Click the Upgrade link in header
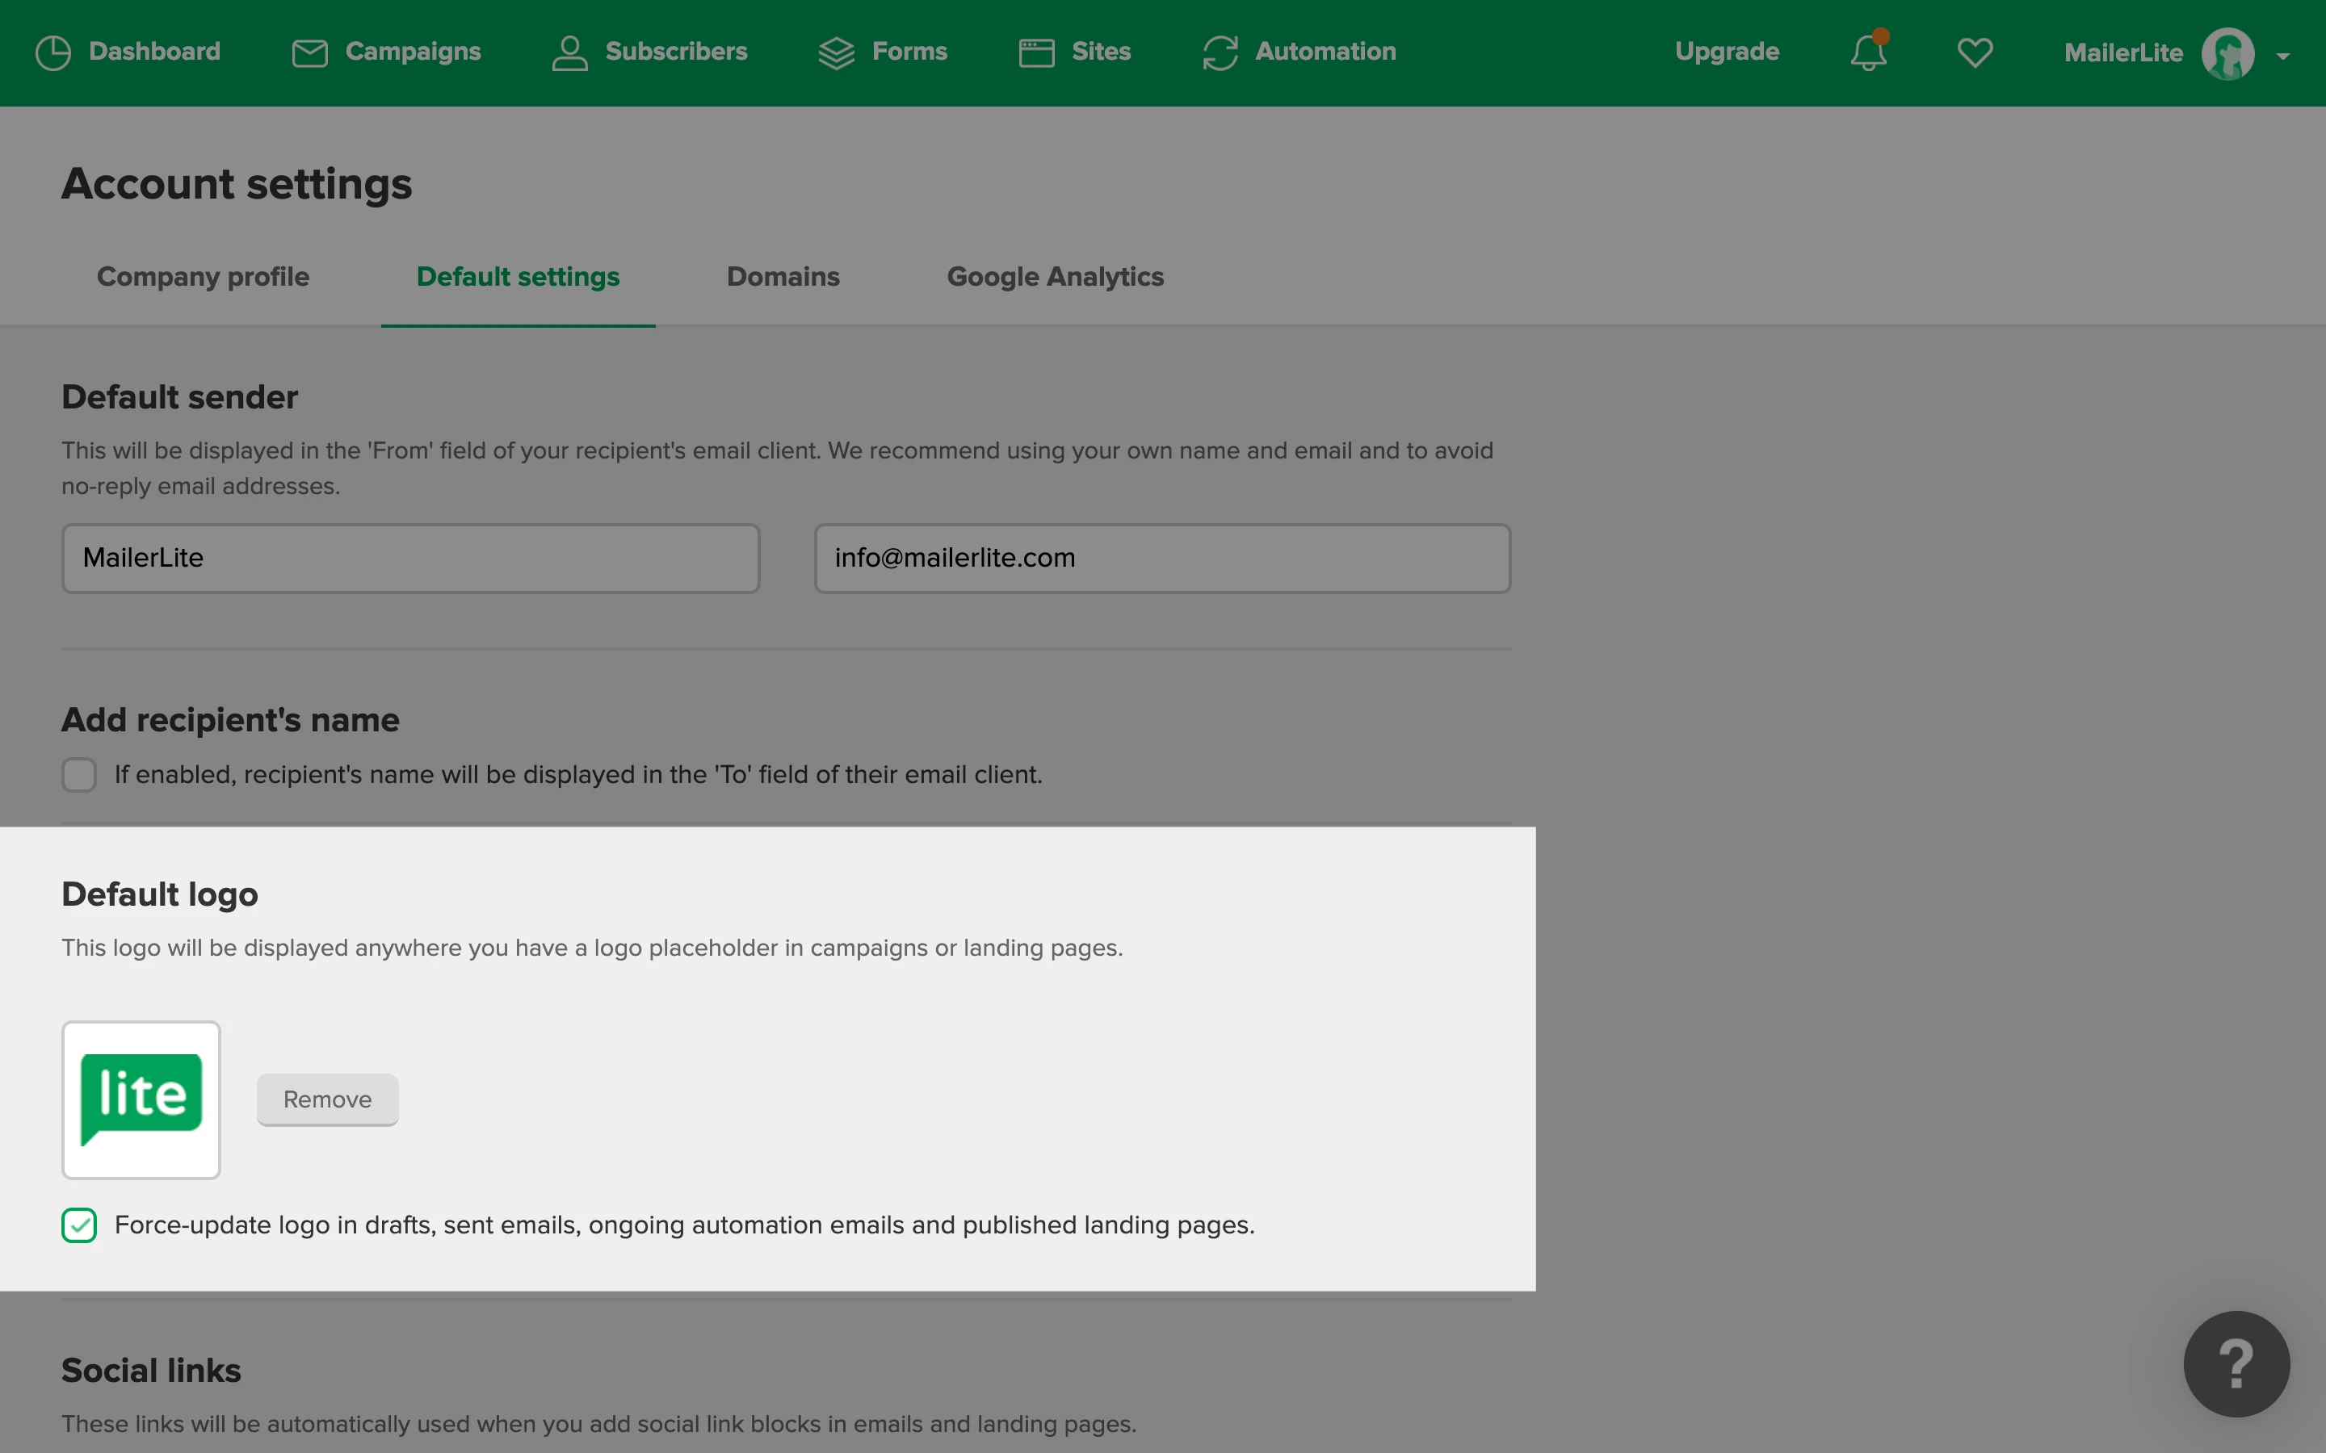2326x1453 pixels. 1726,52
